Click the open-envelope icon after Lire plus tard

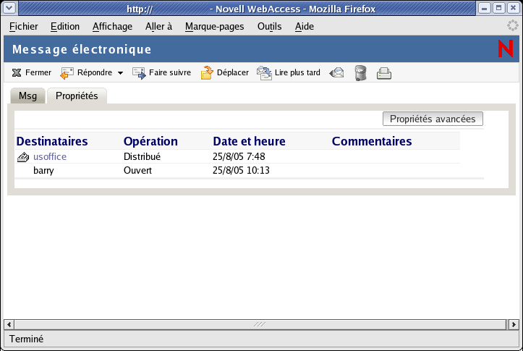(x=336, y=73)
